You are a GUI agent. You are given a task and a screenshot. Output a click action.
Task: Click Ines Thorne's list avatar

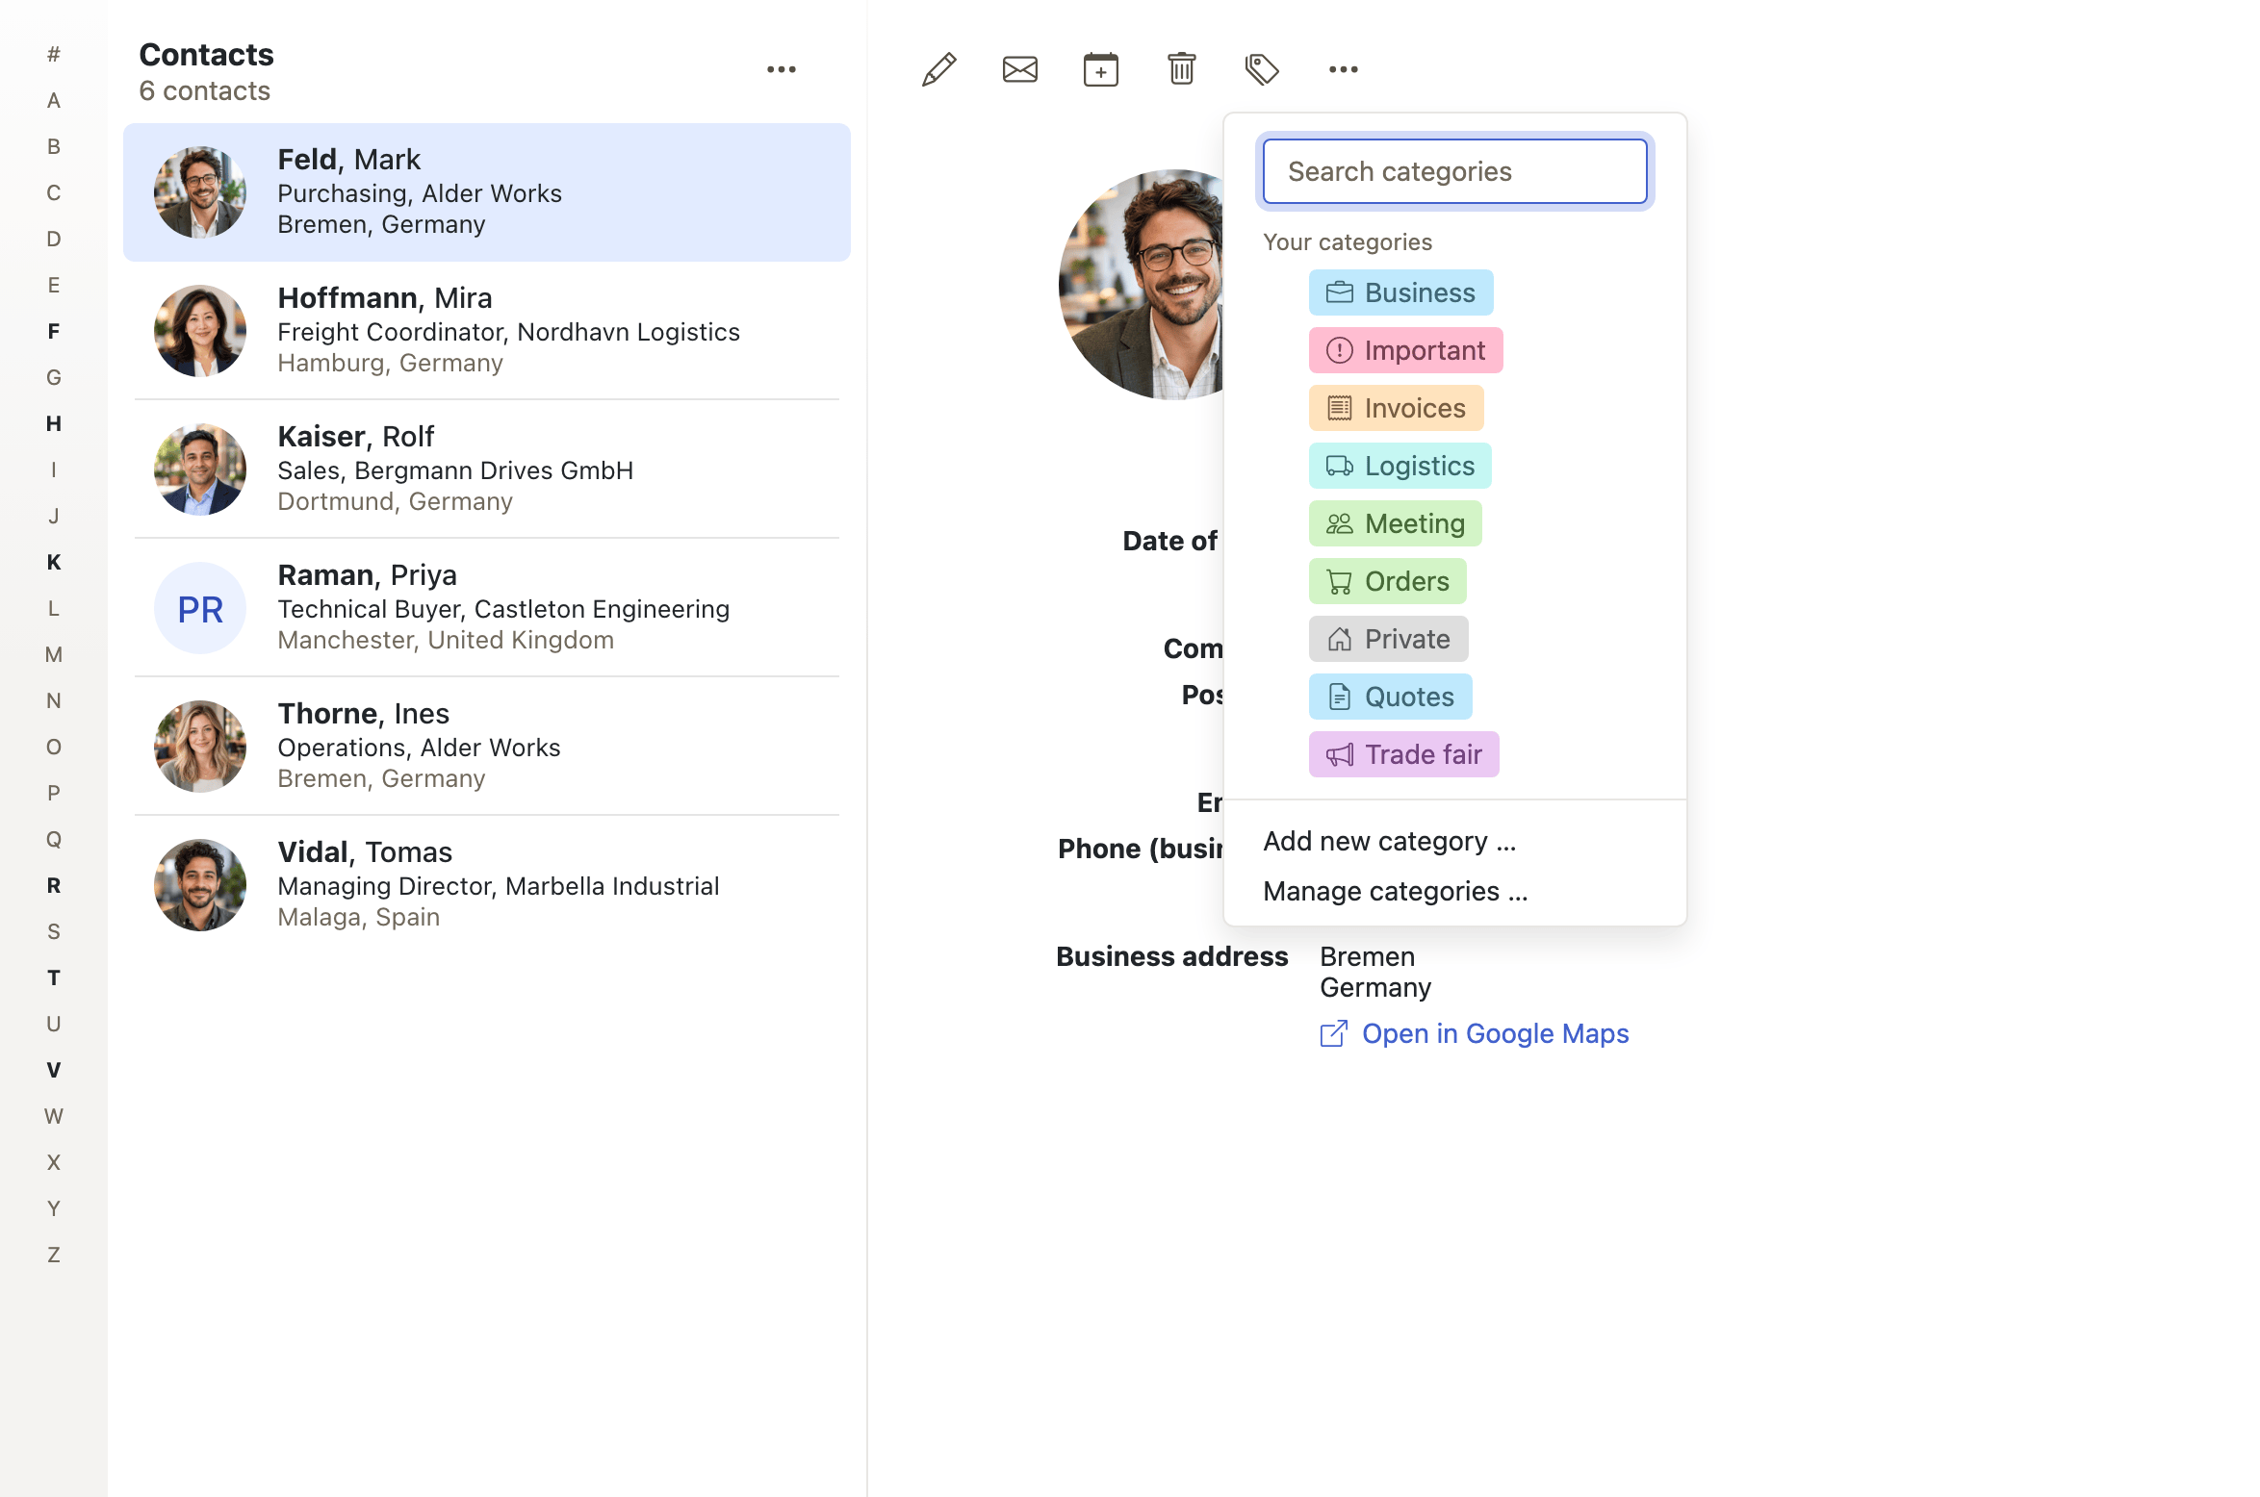(x=200, y=747)
